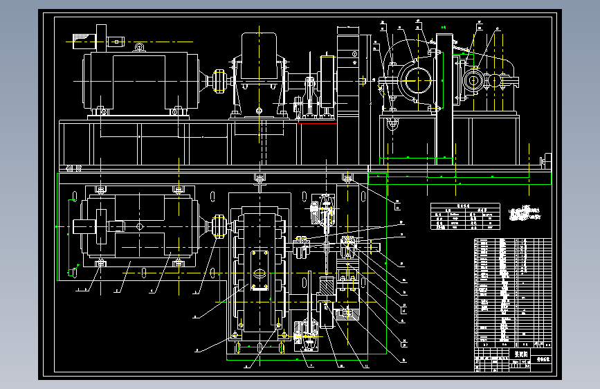The height and width of the screenshot is (389, 600).
Task: Select the round bearing housing in the side view
Action: click(418, 81)
